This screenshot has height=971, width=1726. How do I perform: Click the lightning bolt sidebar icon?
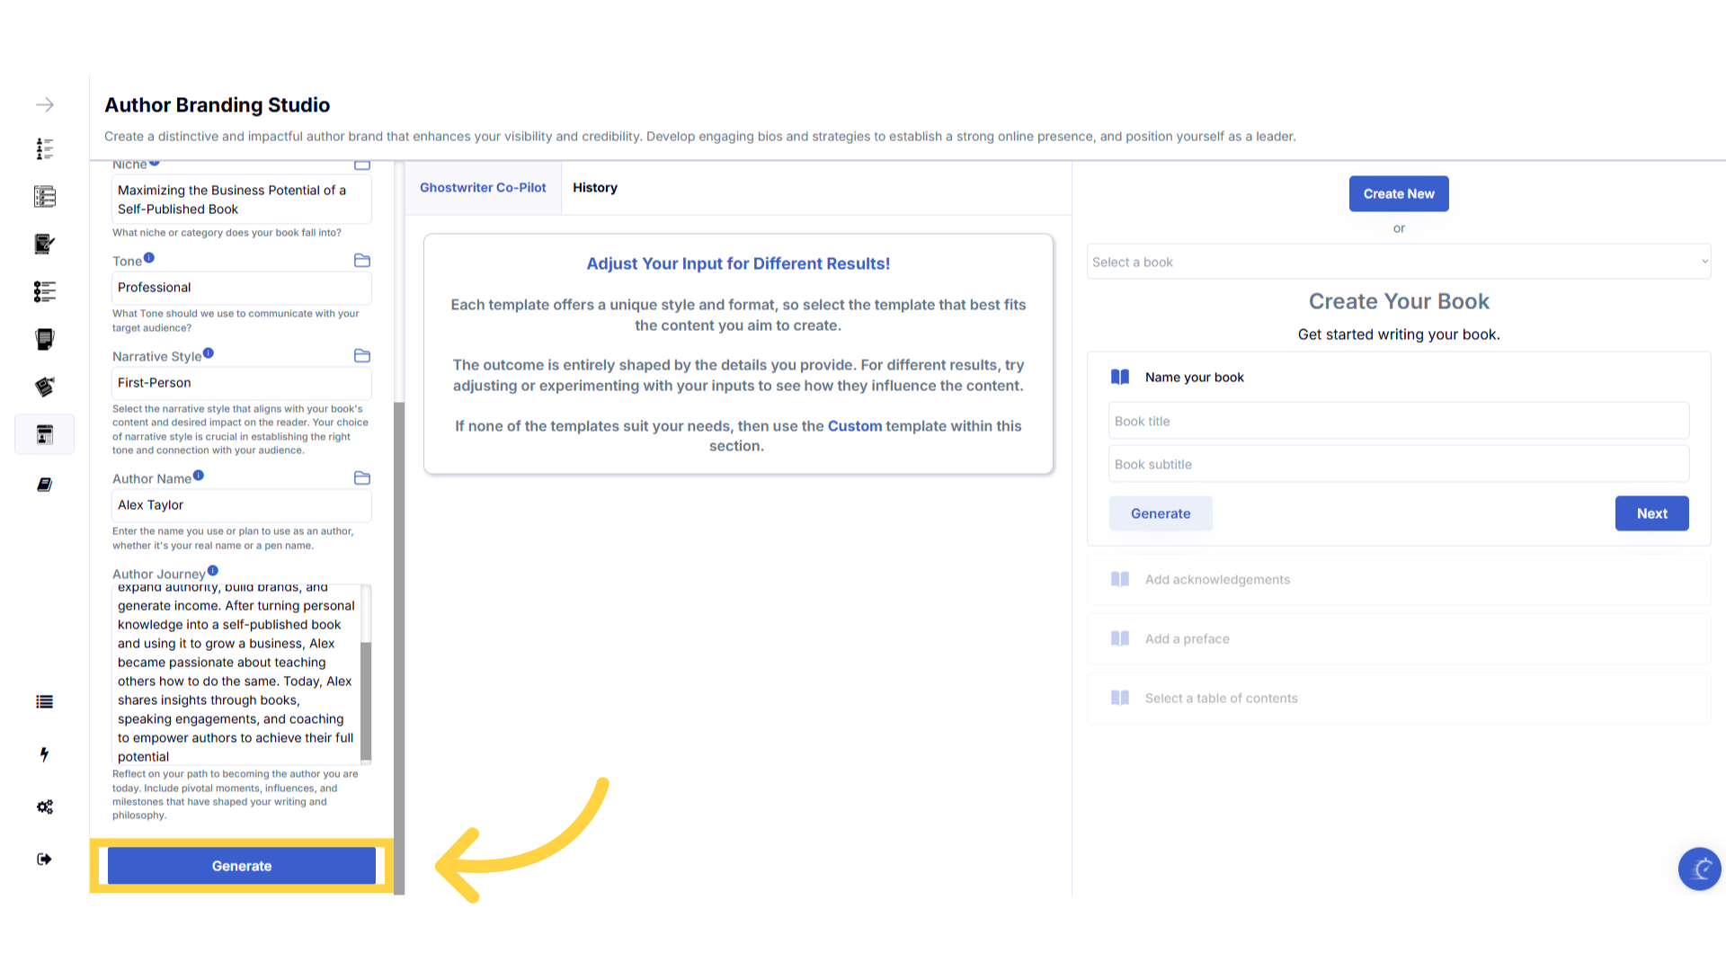(44, 754)
